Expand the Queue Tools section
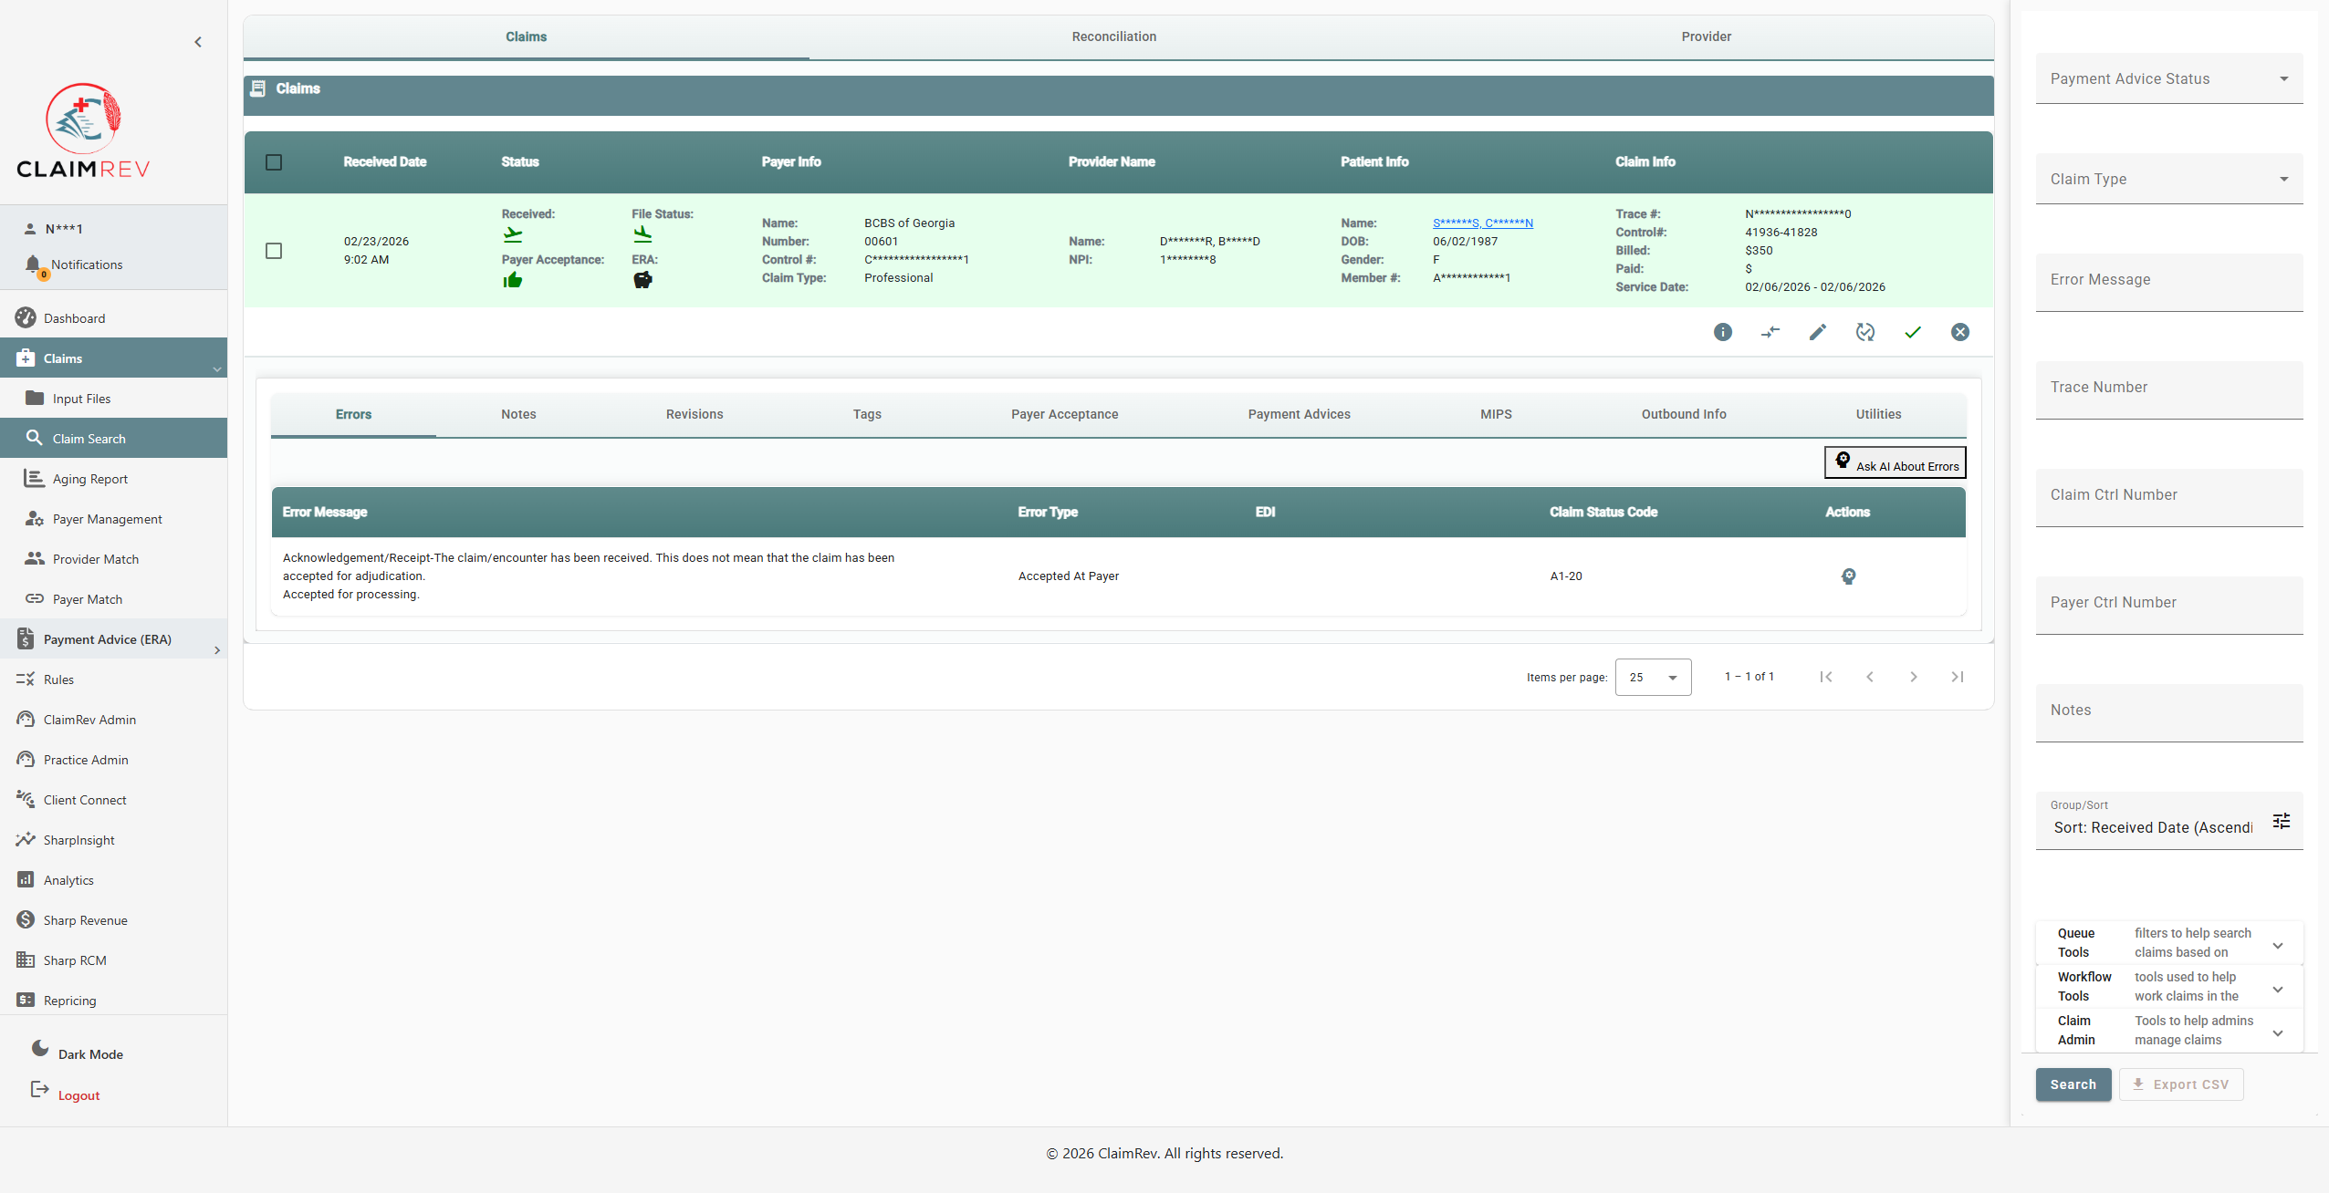The image size is (2329, 1193). click(x=2168, y=943)
